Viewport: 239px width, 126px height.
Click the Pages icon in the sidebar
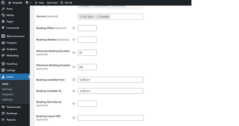pyautogui.click(x=3, y=22)
